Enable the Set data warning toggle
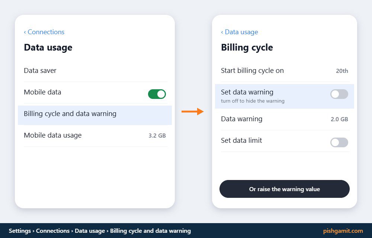Screen dimensions: 372x238 [x=339, y=94]
